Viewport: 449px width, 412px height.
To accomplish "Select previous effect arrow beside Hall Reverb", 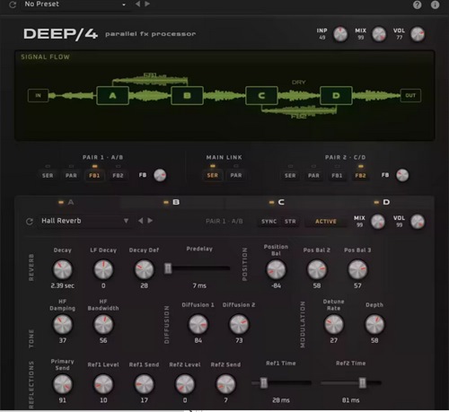I will pyautogui.click(x=140, y=221).
